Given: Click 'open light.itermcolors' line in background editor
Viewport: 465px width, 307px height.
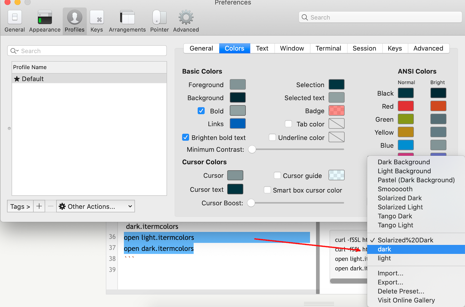Looking at the screenshot, I should [x=159, y=237].
